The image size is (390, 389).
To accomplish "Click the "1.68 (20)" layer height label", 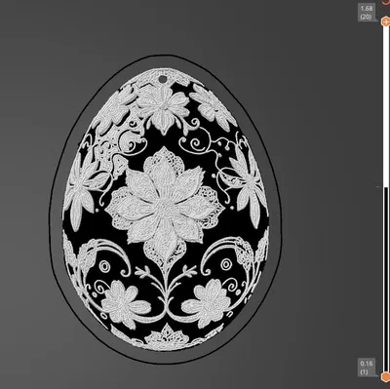I will tap(367, 13).
